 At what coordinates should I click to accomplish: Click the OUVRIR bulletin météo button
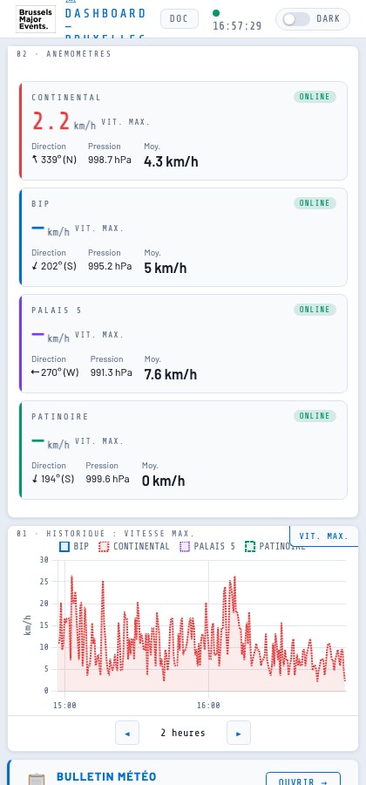pyautogui.click(x=303, y=780)
